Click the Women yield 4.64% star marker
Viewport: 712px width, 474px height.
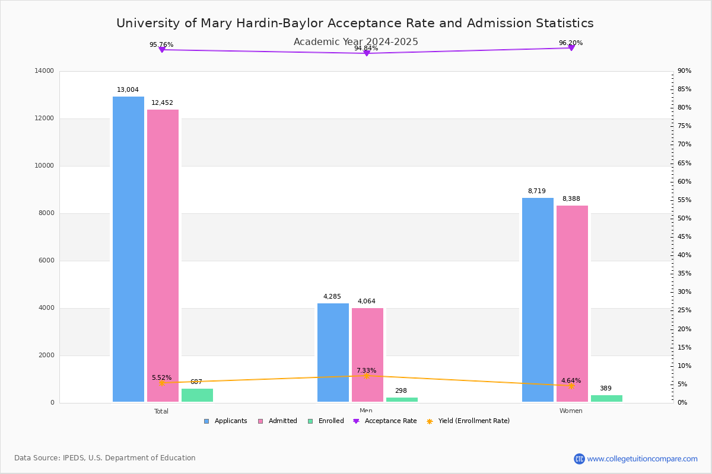click(x=571, y=386)
